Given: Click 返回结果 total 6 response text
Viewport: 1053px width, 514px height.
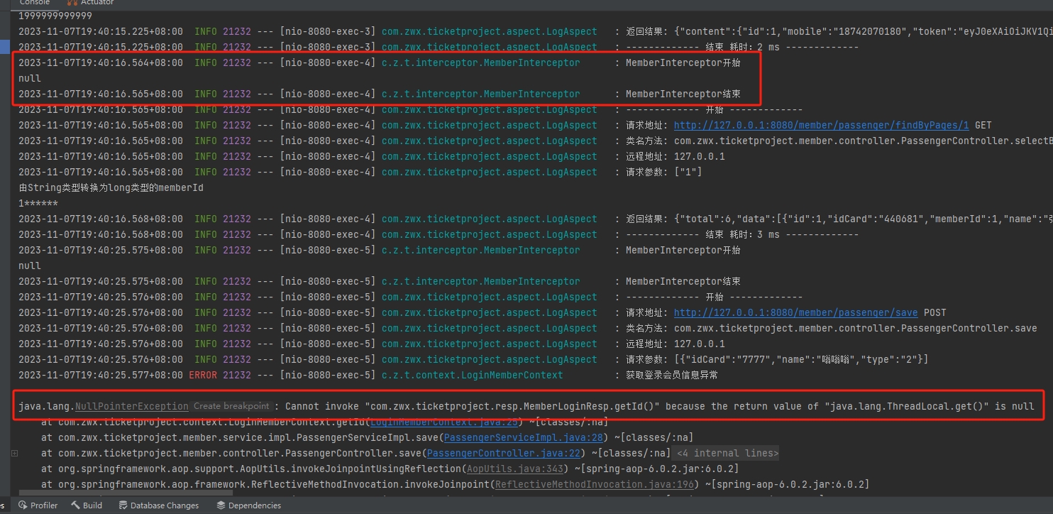Looking at the screenshot, I should click(x=839, y=219).
